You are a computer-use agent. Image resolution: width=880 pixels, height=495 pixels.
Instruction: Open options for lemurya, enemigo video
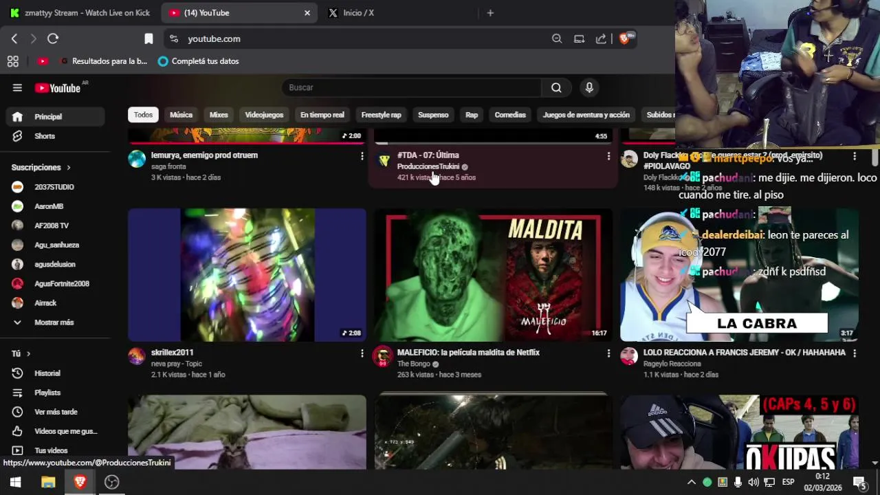[362, 156]
